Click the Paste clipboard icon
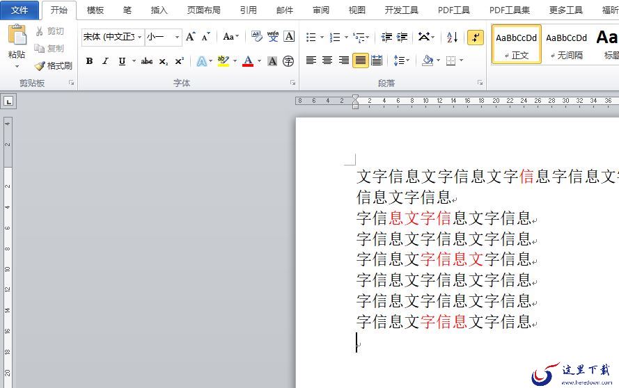Viewport: 619px width, 388px height. click(17, 34)
